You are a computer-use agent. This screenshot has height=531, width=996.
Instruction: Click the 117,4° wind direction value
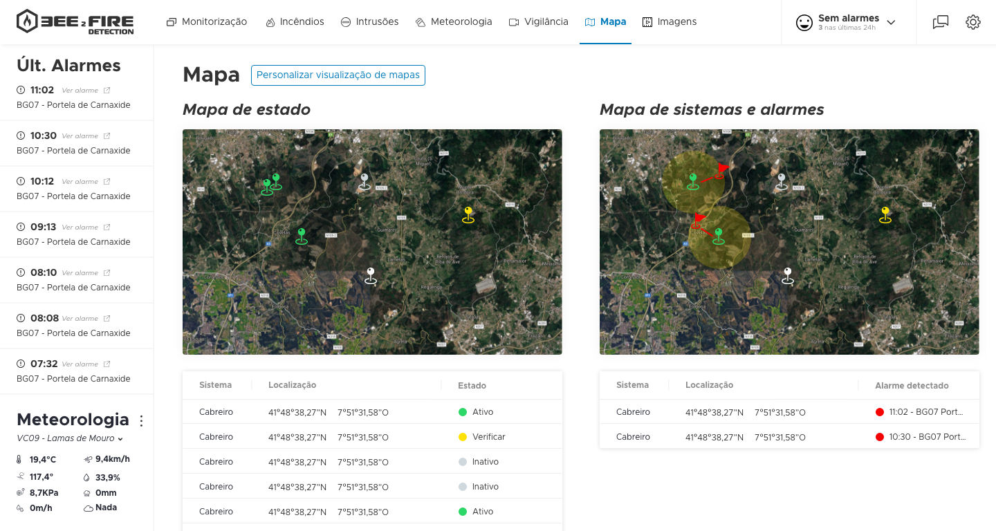(41, 477)
